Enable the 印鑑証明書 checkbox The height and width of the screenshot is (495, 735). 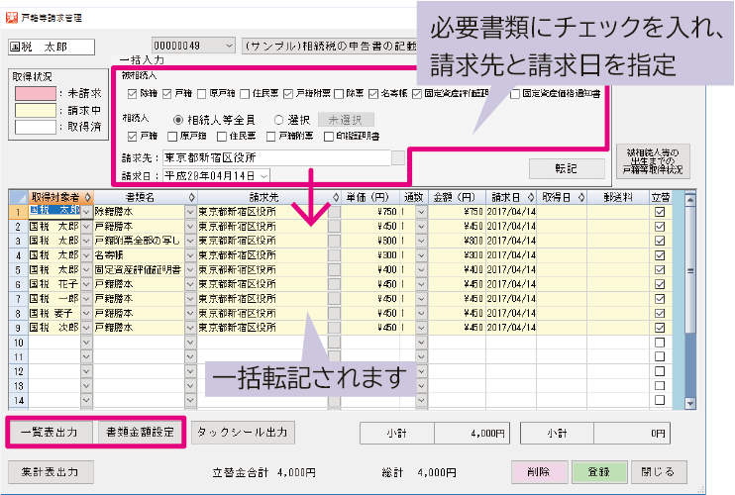tap(329, 136)
